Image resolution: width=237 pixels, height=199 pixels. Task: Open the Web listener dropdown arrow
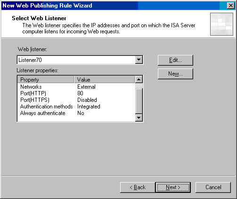(x=139, y=60)
